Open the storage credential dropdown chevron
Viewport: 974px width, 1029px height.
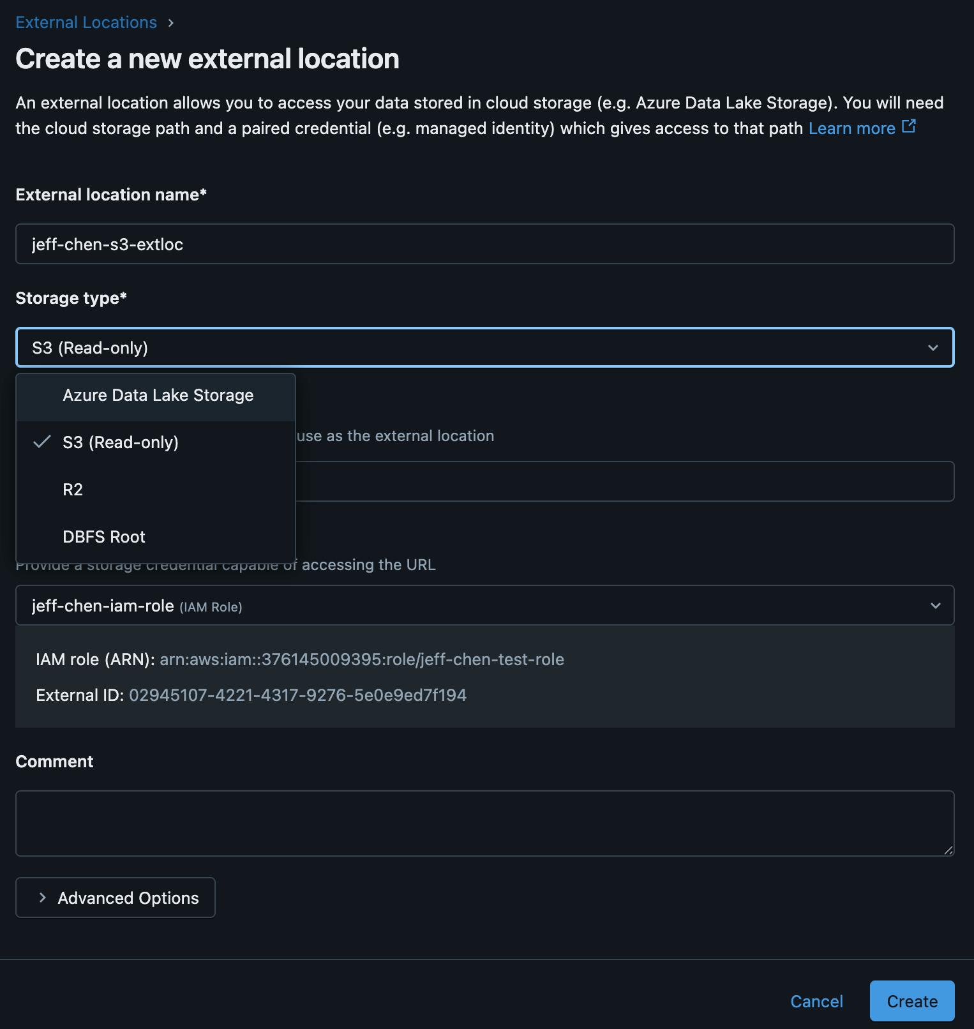coord(935,605)
